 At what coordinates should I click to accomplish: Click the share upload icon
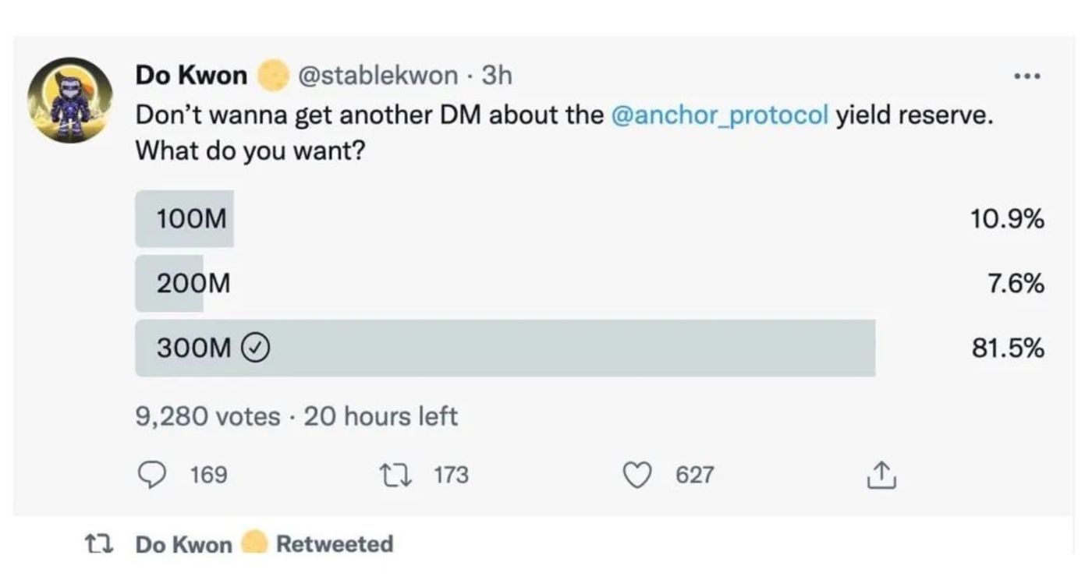[882, 475]
